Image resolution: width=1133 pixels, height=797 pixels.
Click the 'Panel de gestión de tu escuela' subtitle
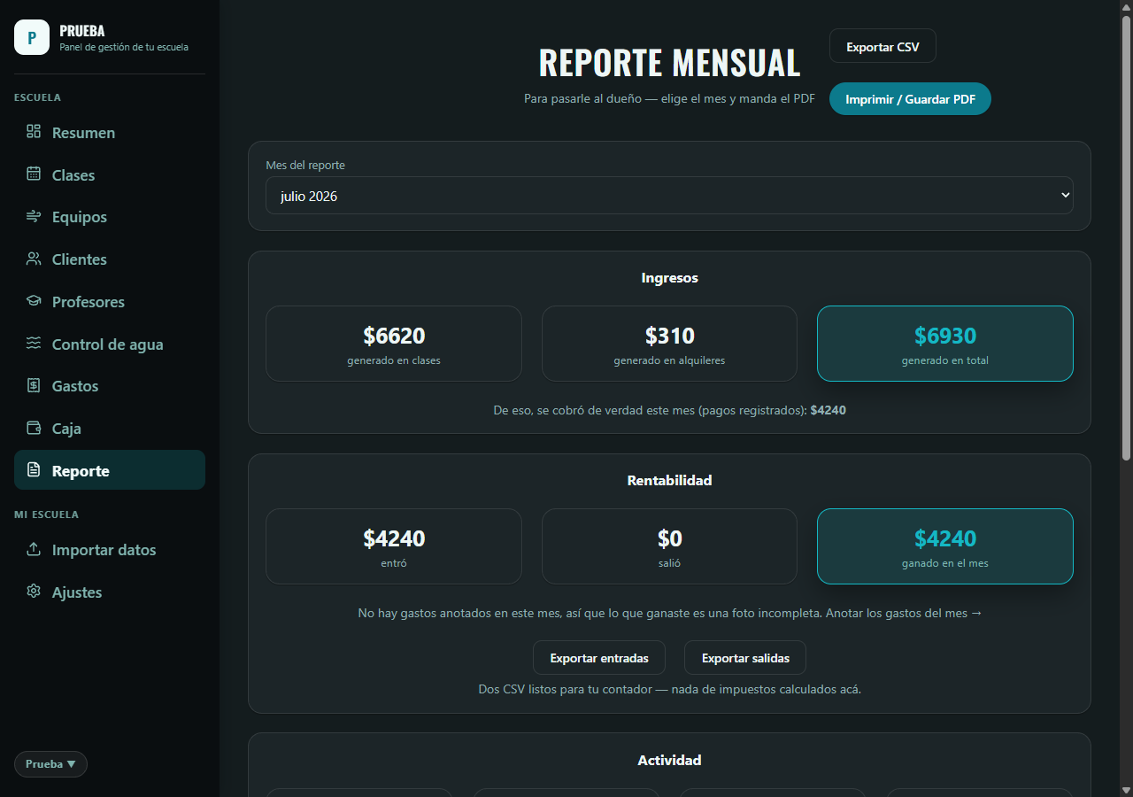(124, 47)
